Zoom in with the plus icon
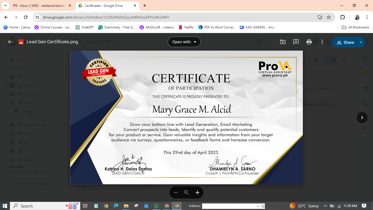This screenshot has height=210, width=373. [197, 192]
